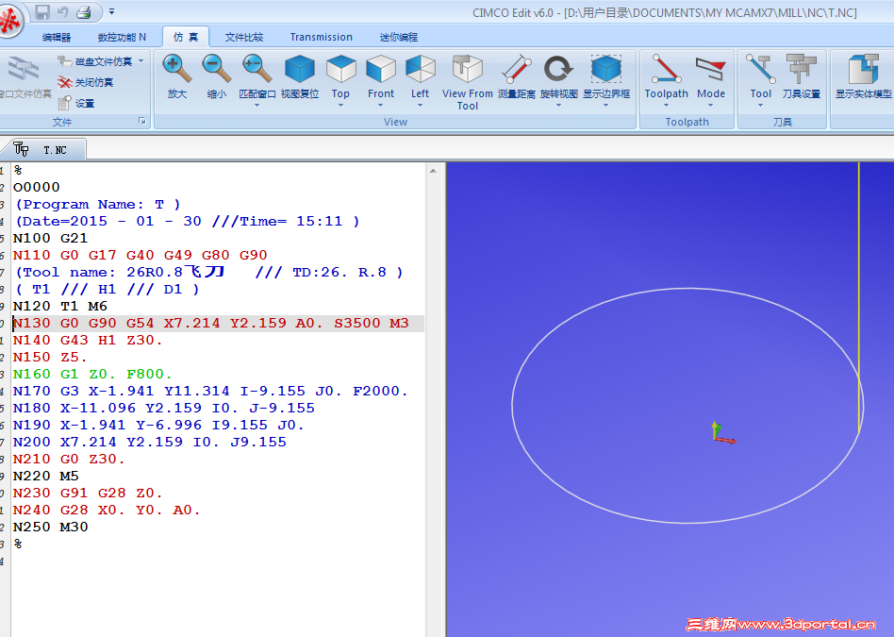The width and height of the screenshot is (894, 637).
Task: Open simulation settings (设置) item
Action: 76,103
